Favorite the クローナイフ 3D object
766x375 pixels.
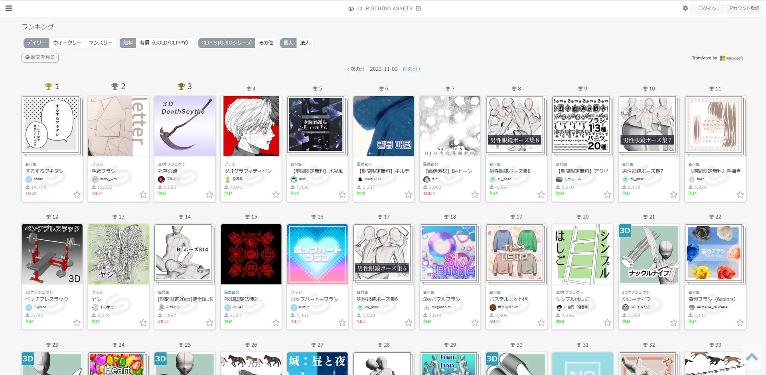pos(674,323)
